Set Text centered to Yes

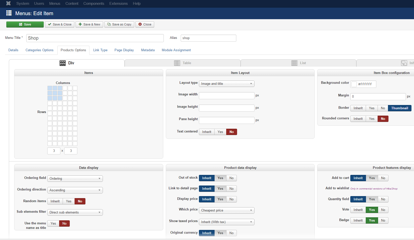(x=220, y=132)
